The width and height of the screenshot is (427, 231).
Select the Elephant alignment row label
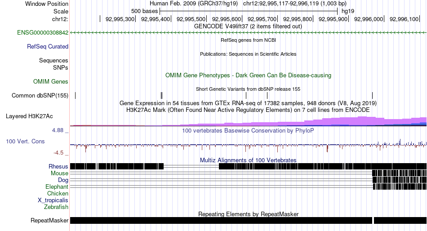[x=57, y=187]
